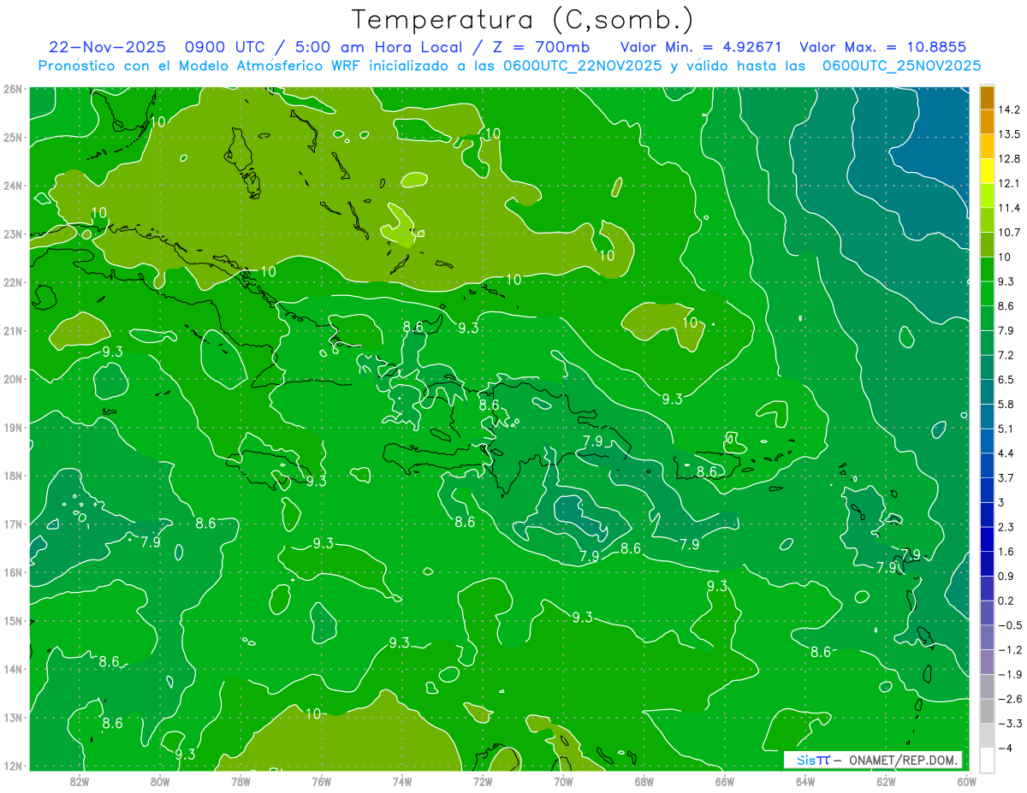
Task: Pick the yellow legend band between 12.8 and 12.1
Action: 987,172
